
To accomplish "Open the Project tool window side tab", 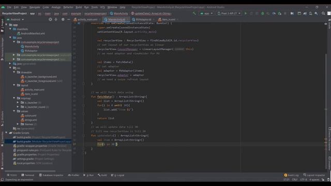I will pyautogui.click(x=2, y=25).
